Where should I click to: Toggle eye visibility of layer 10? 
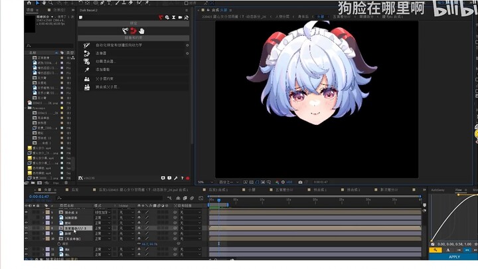(x=26, y=238)
